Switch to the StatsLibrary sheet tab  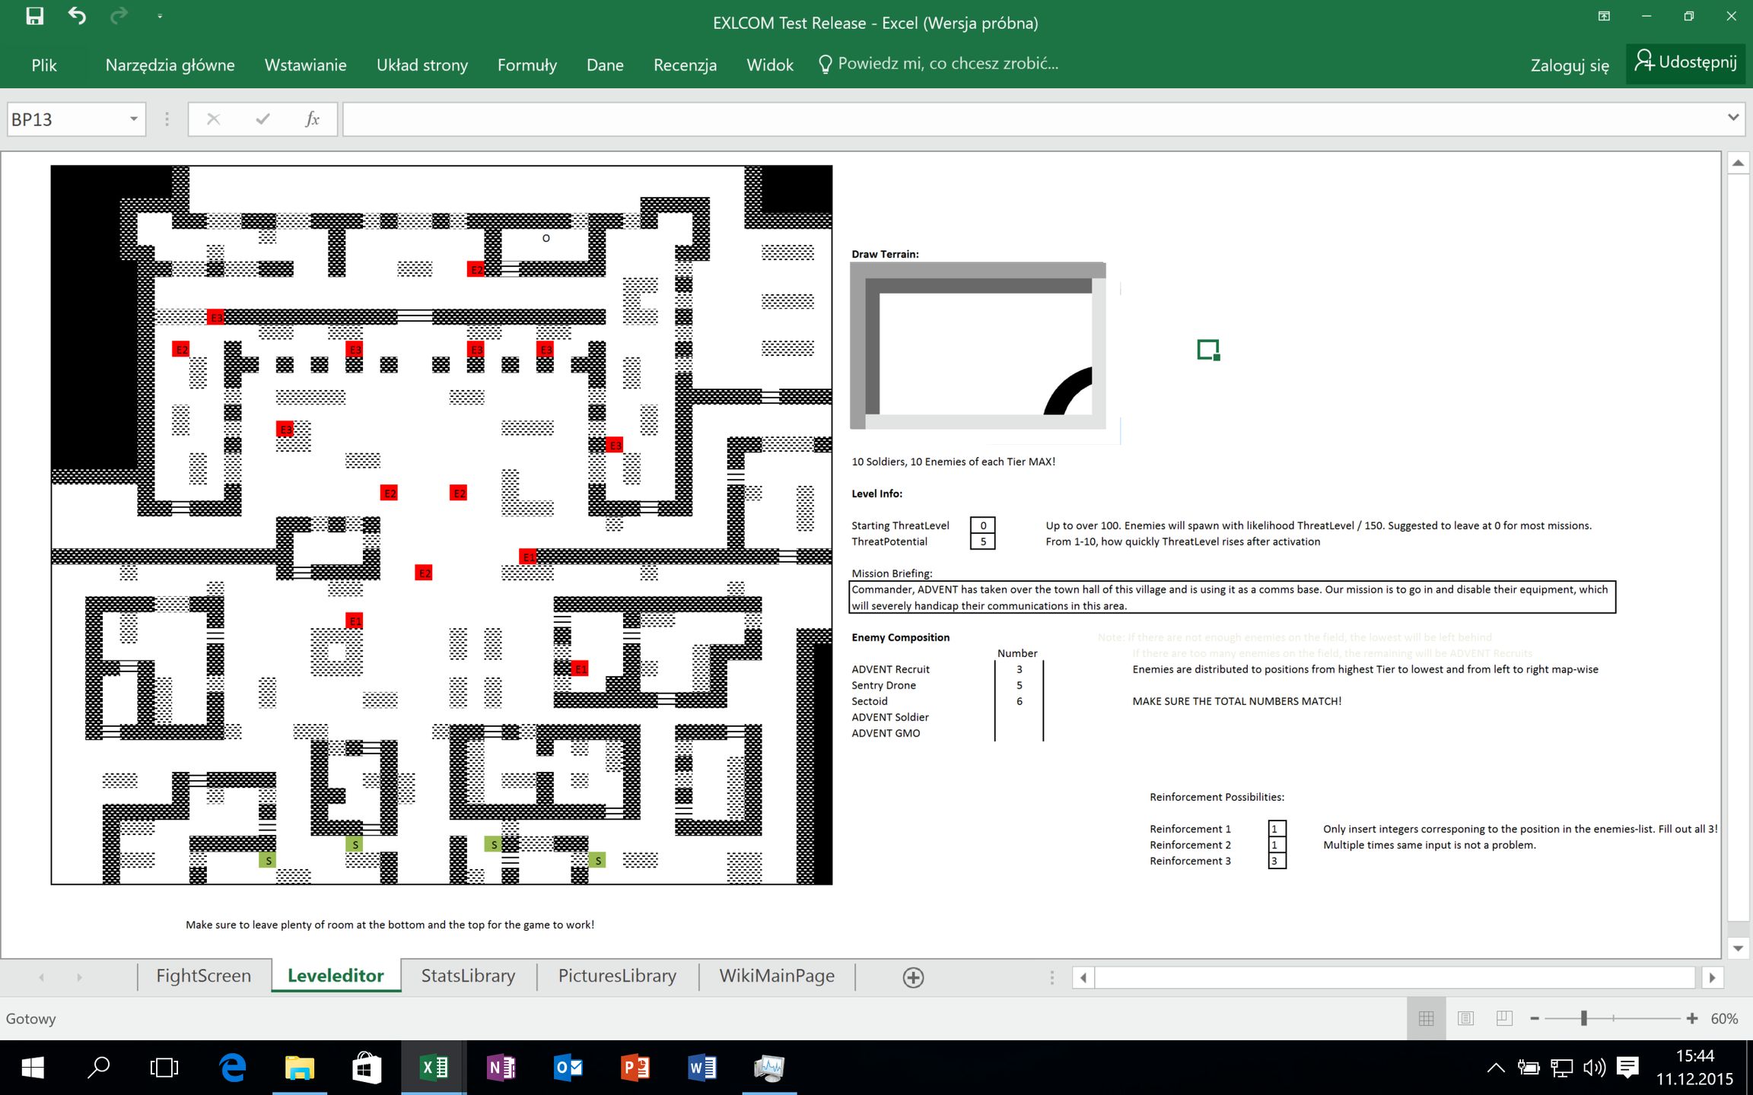click(x=468, y=976)
